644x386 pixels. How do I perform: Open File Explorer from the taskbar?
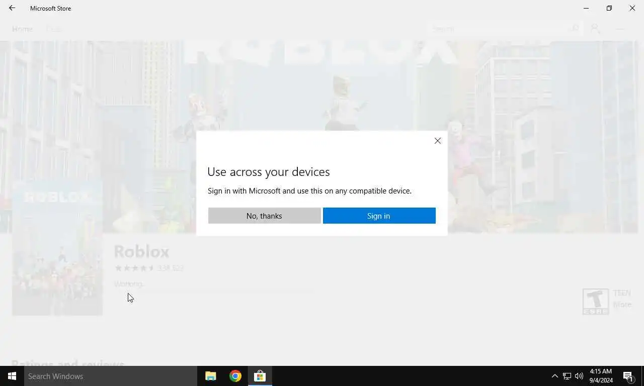coord(210,376)
